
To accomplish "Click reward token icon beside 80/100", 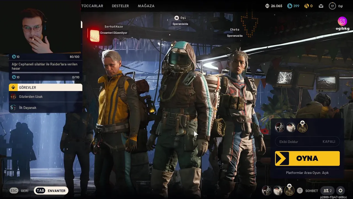I will point(14,57).
